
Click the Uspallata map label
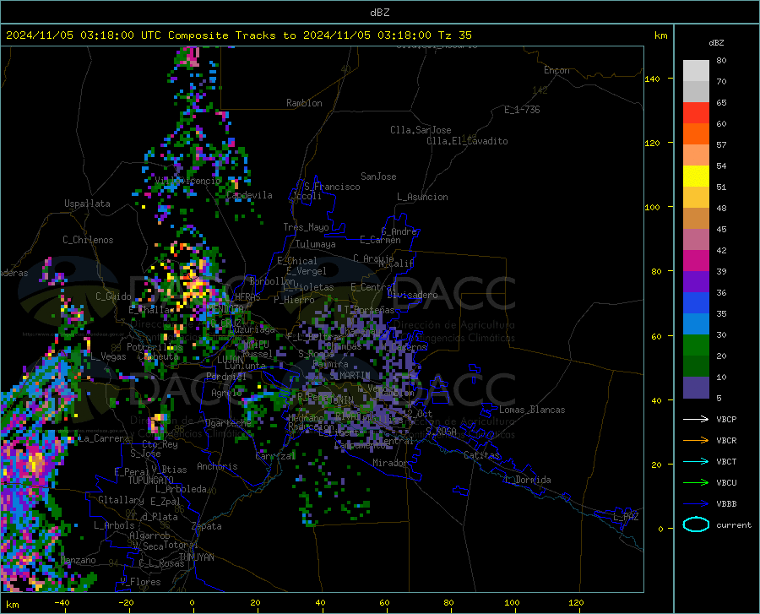click(x=87, y=204)
